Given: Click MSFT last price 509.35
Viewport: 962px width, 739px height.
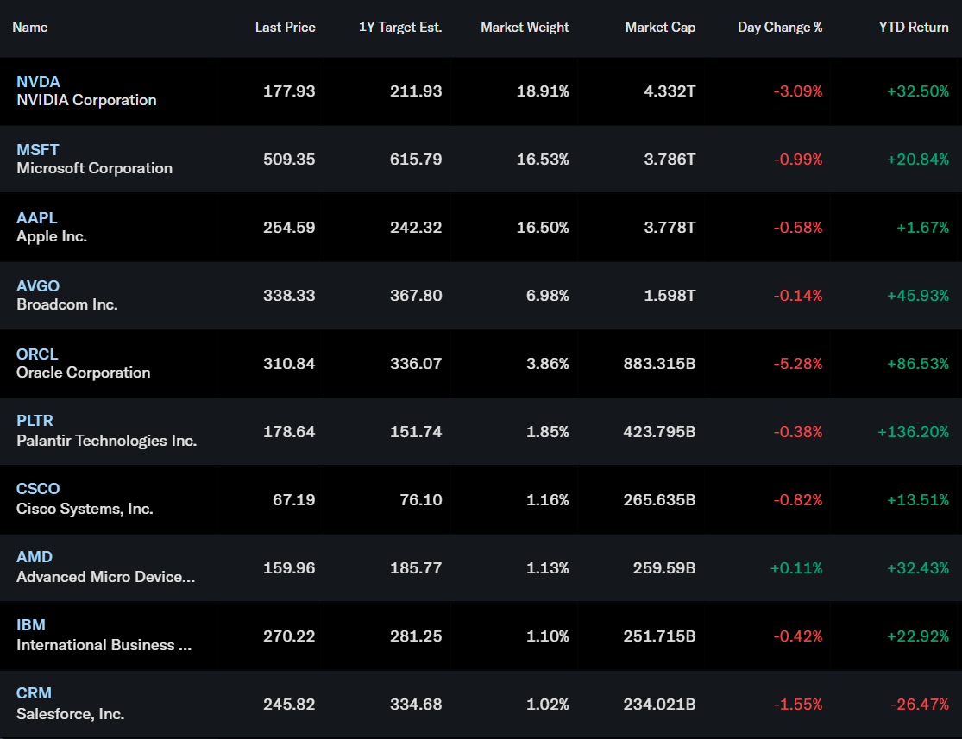Looking at the screenshot, I should [x=289, y=159].
